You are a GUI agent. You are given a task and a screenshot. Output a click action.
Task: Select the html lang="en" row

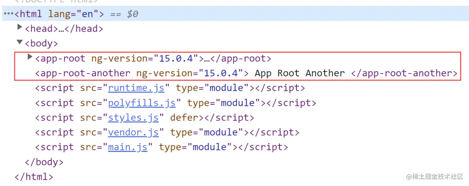pos(236,14)
